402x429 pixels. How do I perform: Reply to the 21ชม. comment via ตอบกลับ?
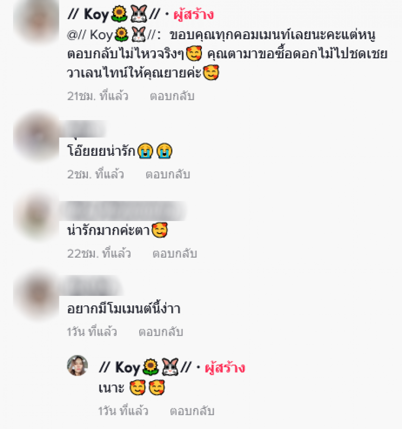tap(172, 96)
